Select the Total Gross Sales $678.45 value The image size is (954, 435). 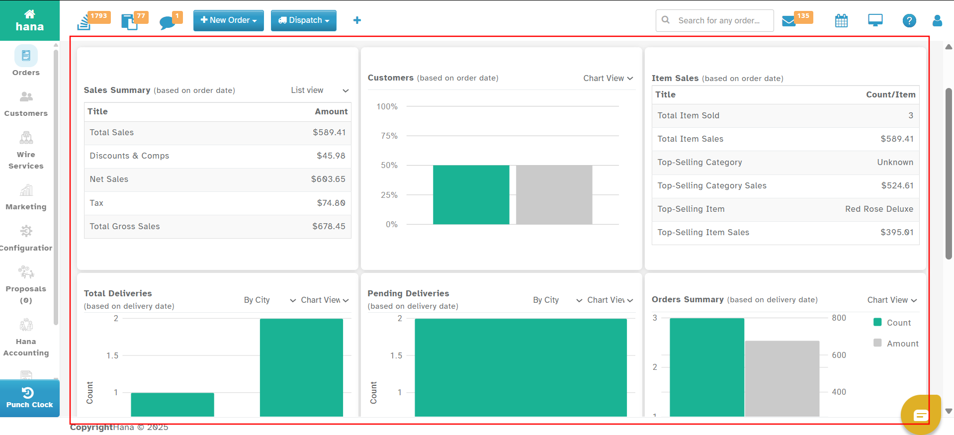coord(329,227)
